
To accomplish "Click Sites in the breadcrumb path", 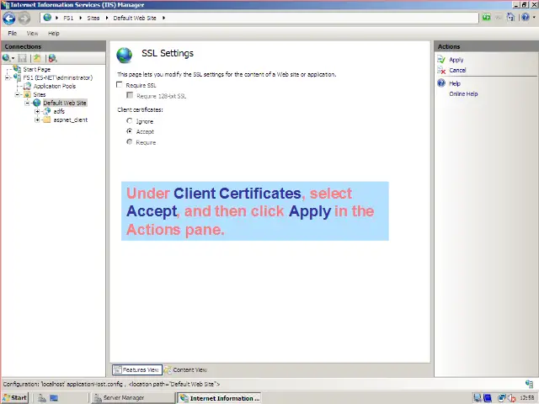I will point(93,18).
